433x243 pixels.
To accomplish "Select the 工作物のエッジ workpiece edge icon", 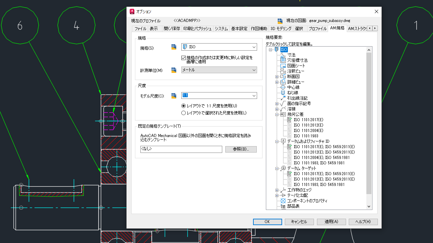I will (x=283, y=190).
